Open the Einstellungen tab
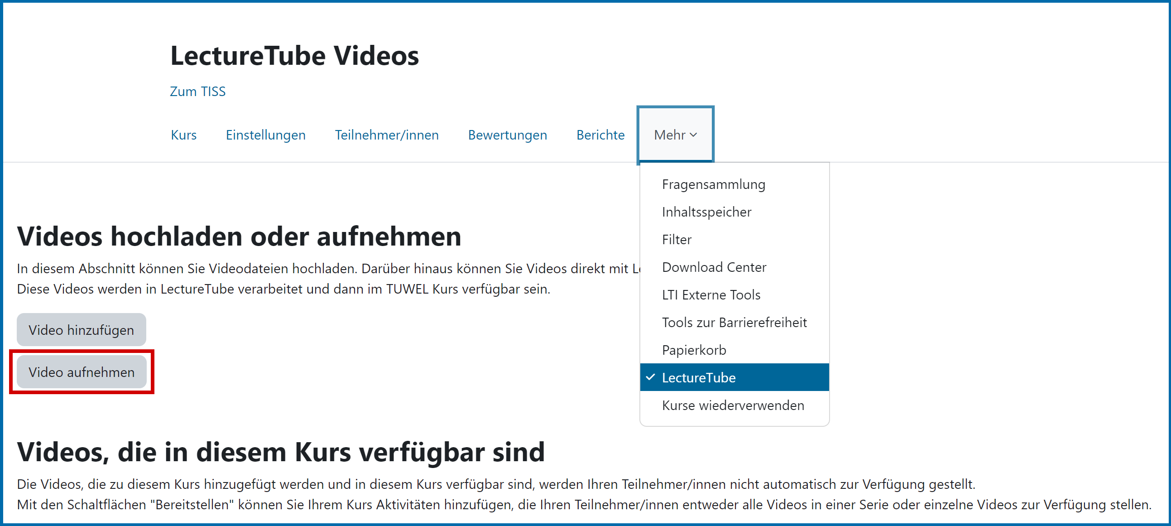Viewport: 1171px width, 526px height. coord(265,135)
